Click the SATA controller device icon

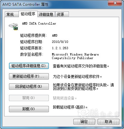13,27
